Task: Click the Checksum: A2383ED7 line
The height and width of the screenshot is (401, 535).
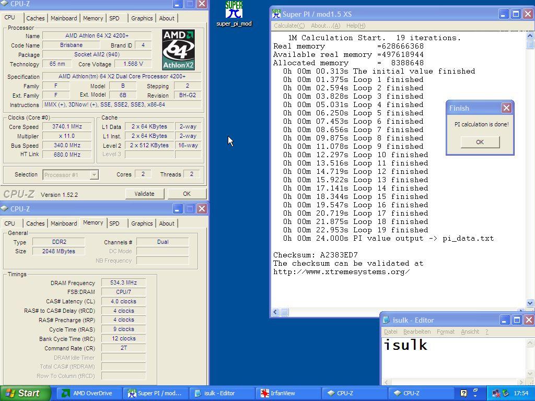Action: click(x=315, y=255)
